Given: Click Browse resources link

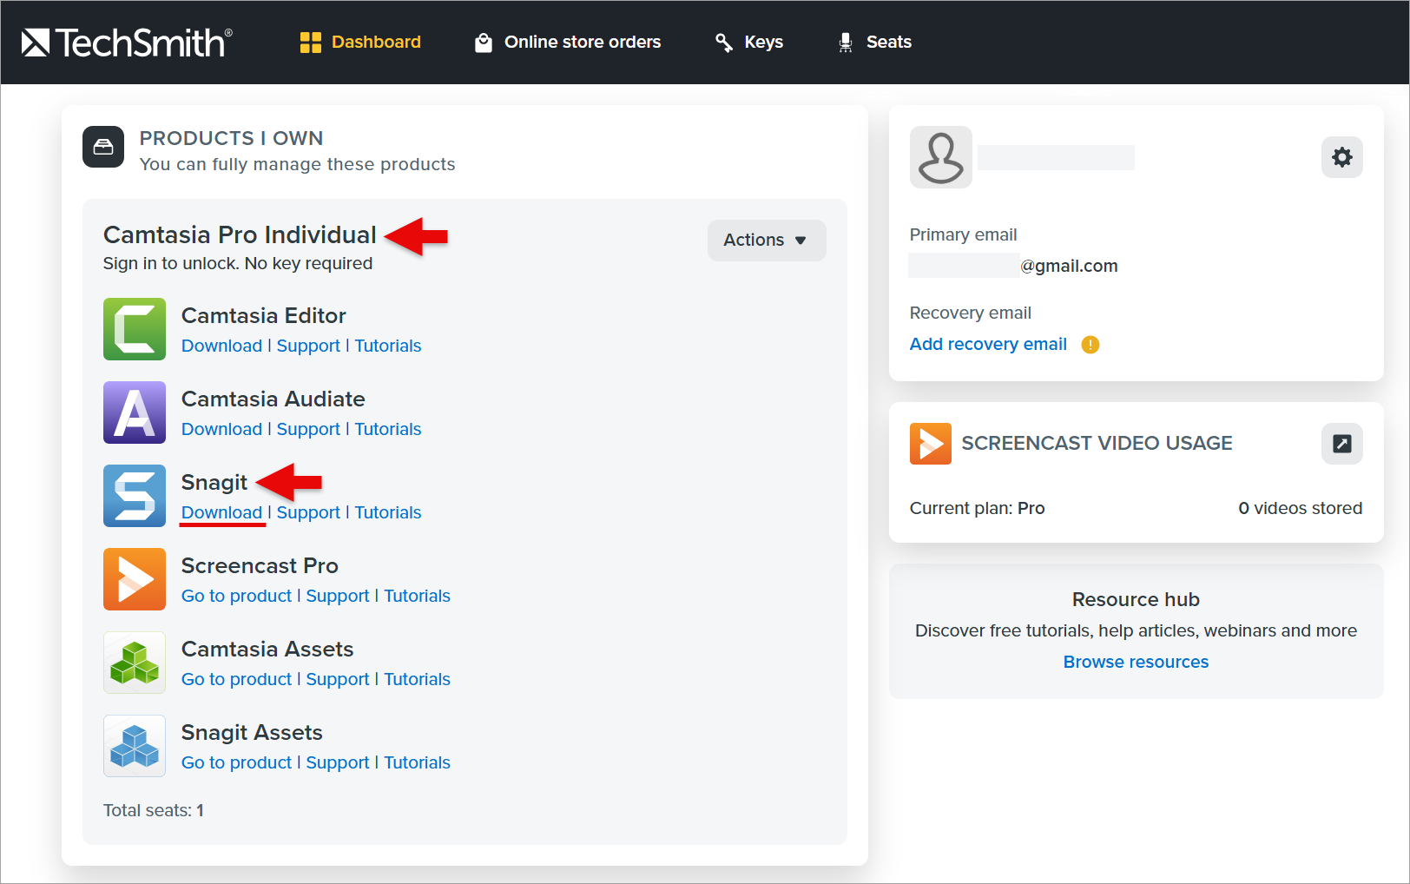Looking at the screenshot, I should [x=1136, y=662].
